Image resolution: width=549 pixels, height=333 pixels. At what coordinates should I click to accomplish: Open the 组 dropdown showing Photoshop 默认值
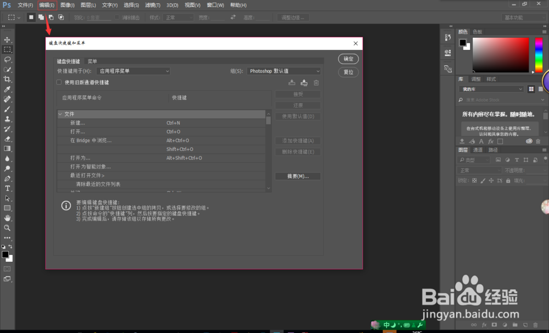coord(284,71)
